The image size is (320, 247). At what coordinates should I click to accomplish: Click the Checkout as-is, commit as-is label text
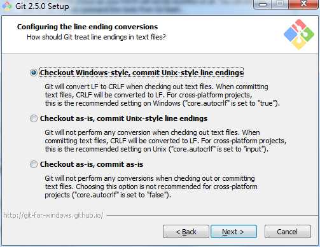point(92,164)
